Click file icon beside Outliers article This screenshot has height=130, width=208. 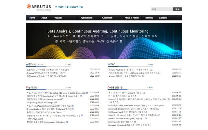(x=42, y=119)
